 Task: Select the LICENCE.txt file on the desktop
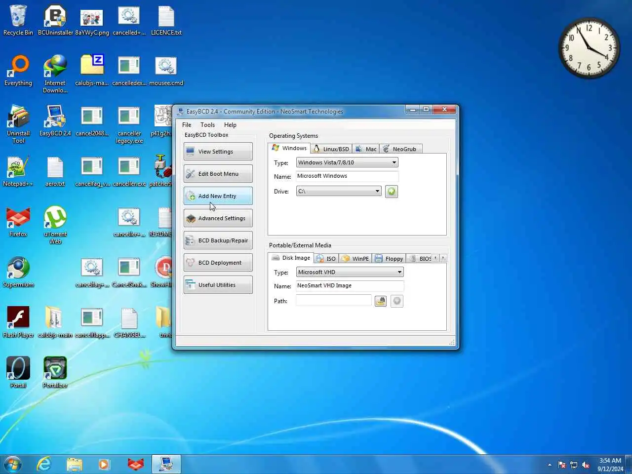[166, 21]
